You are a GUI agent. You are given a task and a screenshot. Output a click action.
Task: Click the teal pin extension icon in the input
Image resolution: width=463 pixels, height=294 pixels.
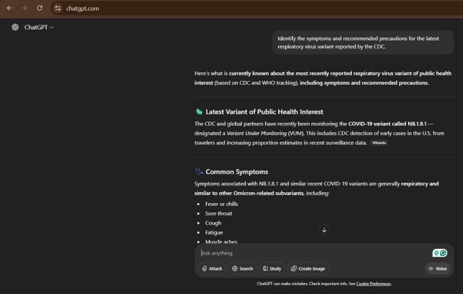pyautogui.click(x=436, y=253)
